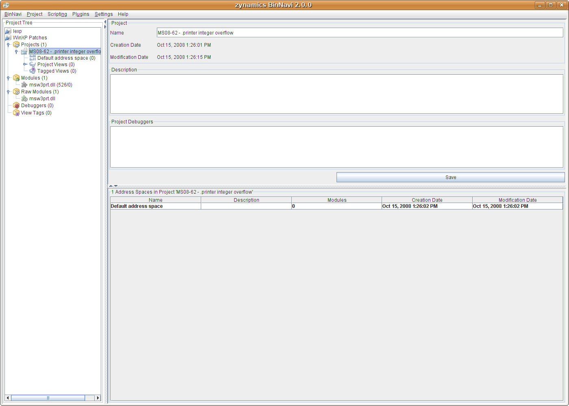Image resolution: width=569 pixels, height=406 pixels.
Task: Expand the Project Views (0) node handle
Action: click(x=25, y=65)
